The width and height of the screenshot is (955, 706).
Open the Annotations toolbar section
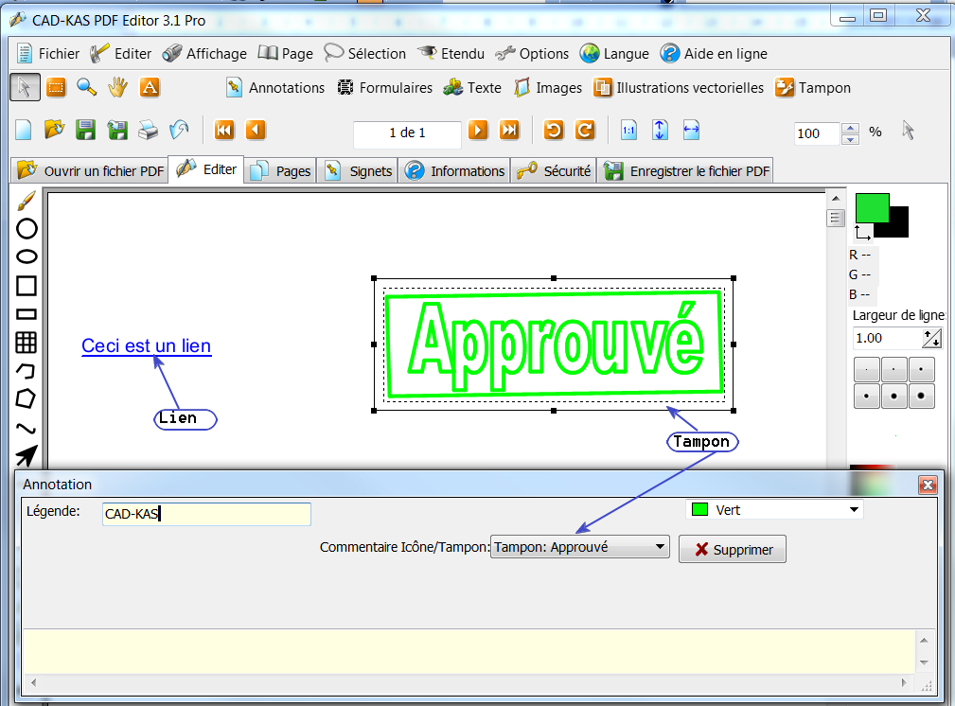point(275,88)
